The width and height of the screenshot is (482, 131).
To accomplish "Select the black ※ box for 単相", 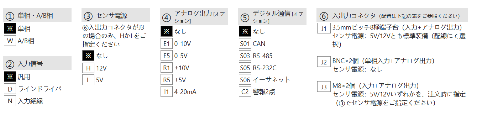I will pyautogui.click(x=10, y=28).
